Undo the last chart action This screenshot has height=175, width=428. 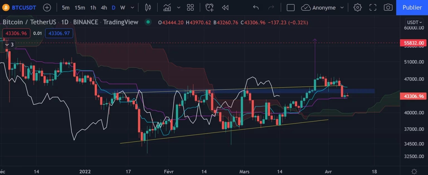(x=256, y=8)
